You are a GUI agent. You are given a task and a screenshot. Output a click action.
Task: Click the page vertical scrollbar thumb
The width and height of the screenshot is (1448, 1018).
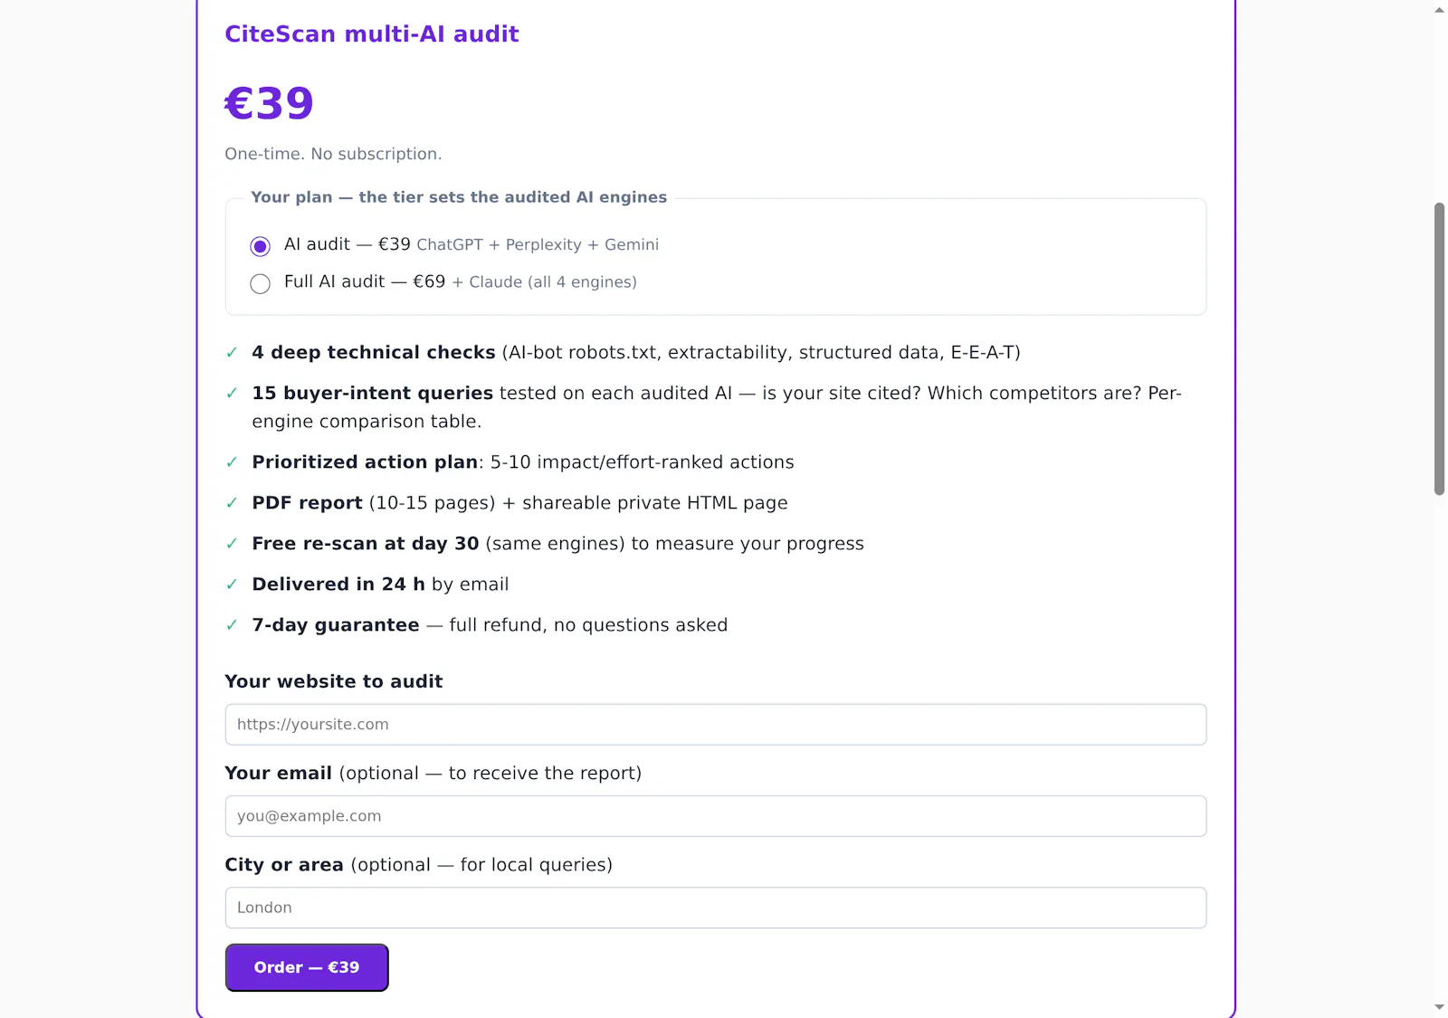point(1439,349)
